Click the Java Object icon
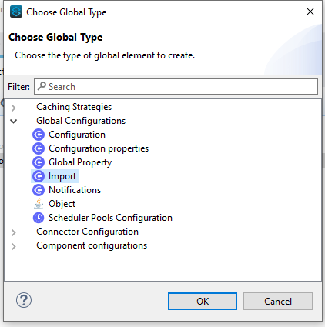 point(39,204)
